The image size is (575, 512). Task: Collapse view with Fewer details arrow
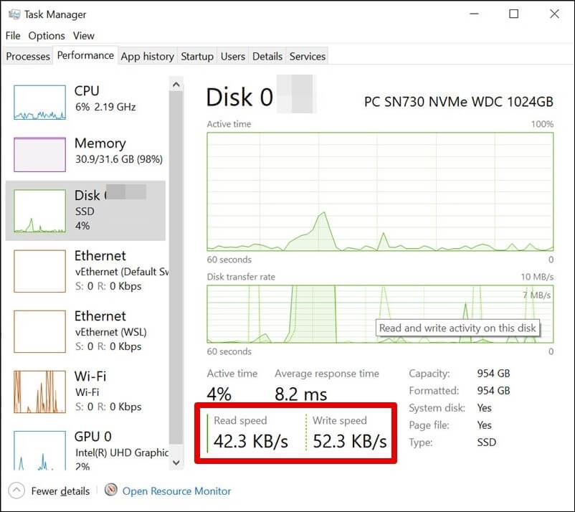[15, 491]
